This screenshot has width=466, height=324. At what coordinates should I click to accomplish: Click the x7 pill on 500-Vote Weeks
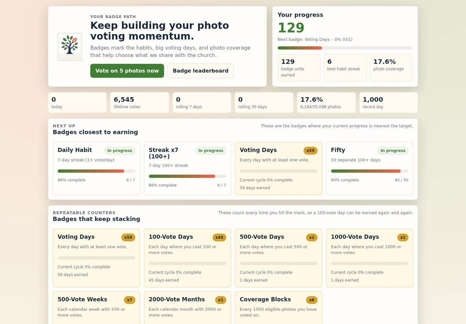pos(129,300)
